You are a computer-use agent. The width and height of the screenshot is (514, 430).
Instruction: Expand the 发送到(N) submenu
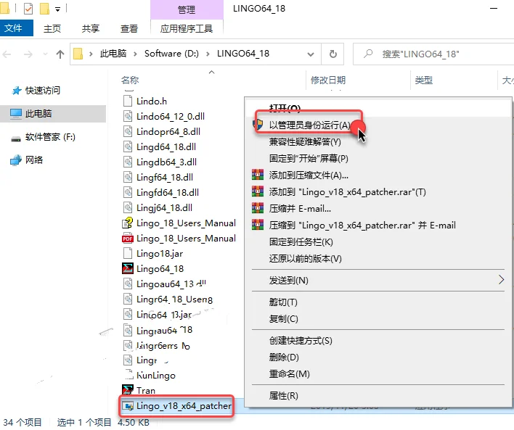click(379, 281)
